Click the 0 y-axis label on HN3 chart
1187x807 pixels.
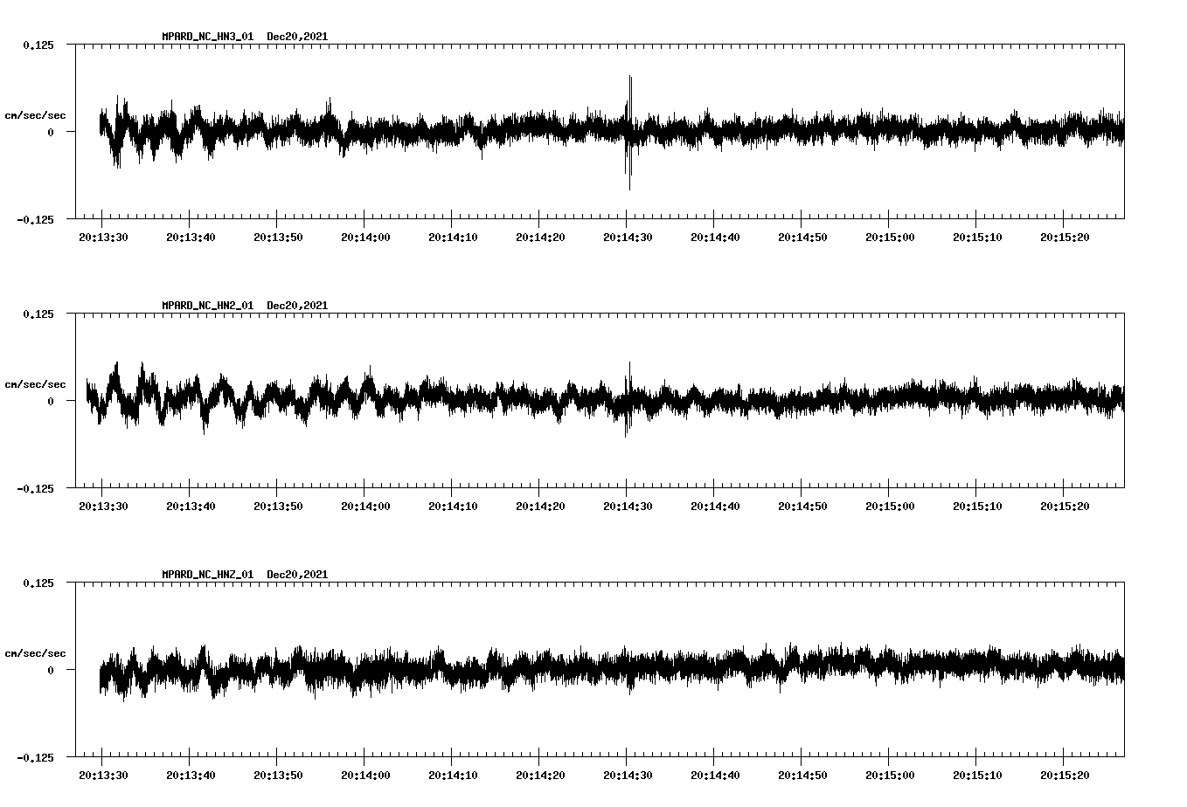point(51,132)
